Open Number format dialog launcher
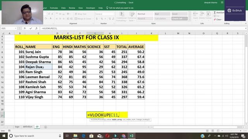The height and width of the screenshot is (139, 248). 114,24
